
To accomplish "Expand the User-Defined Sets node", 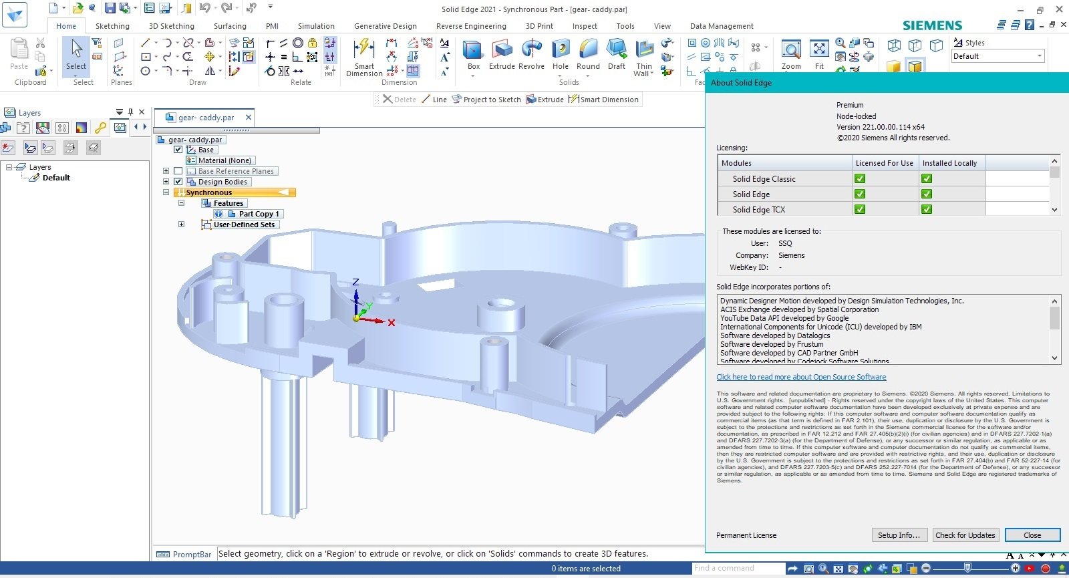I will (181, 225).
